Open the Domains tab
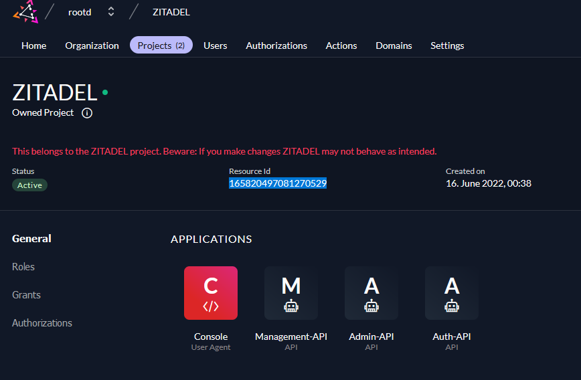581x380 pixels. [x=394, y=45]
